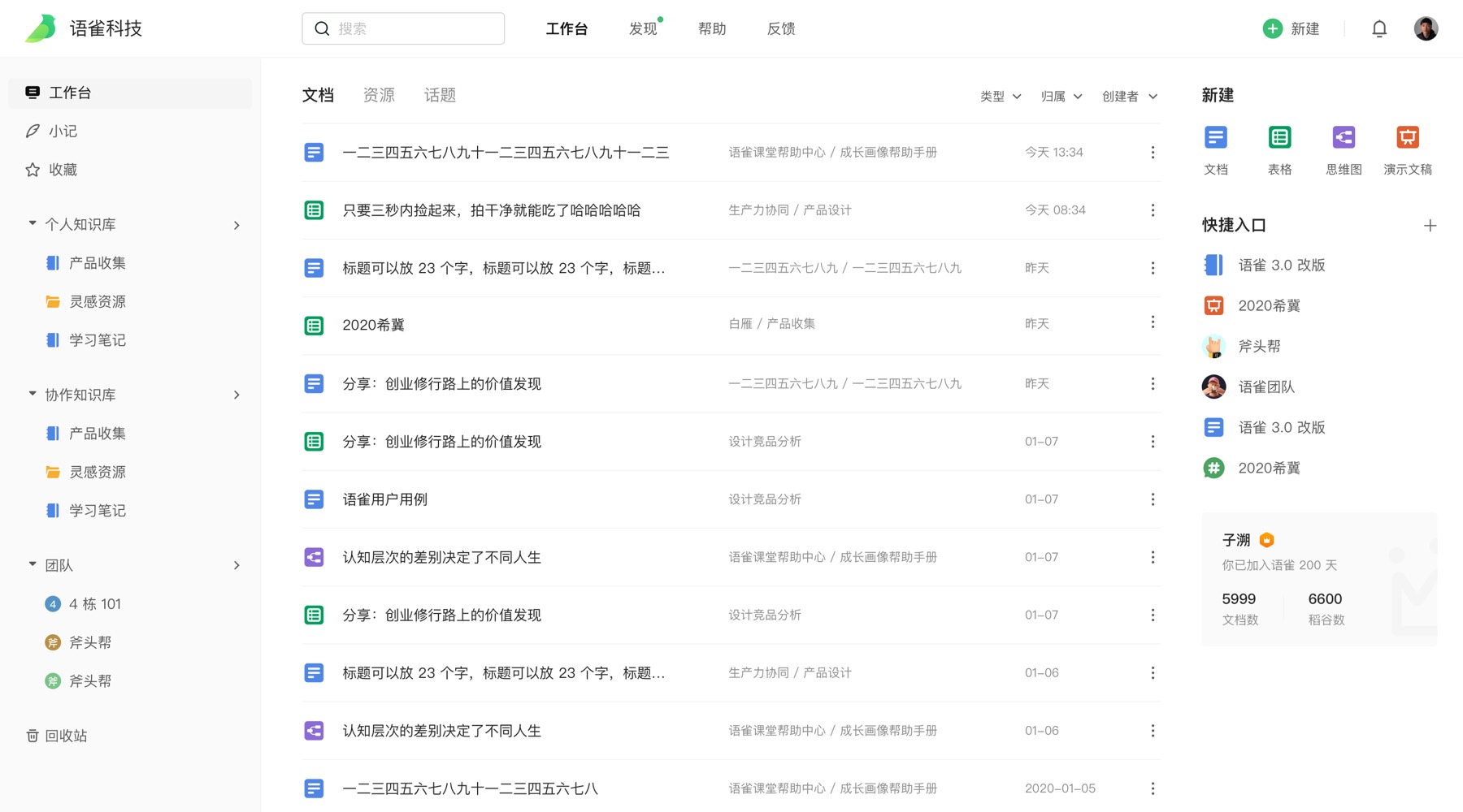This screenshot has width=1463, height=812.
Task: Collapse the 个人知识库 section triangle
Action: pyautogui.click(x=33, y=223)
